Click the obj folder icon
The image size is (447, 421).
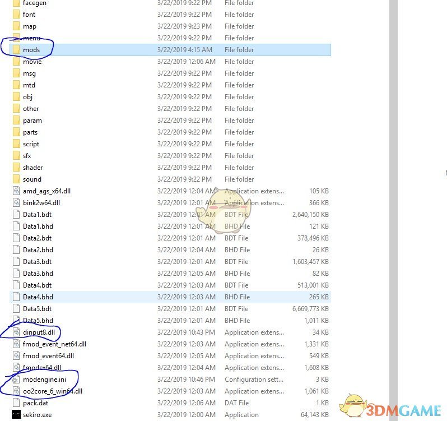[x=16, y=96]
